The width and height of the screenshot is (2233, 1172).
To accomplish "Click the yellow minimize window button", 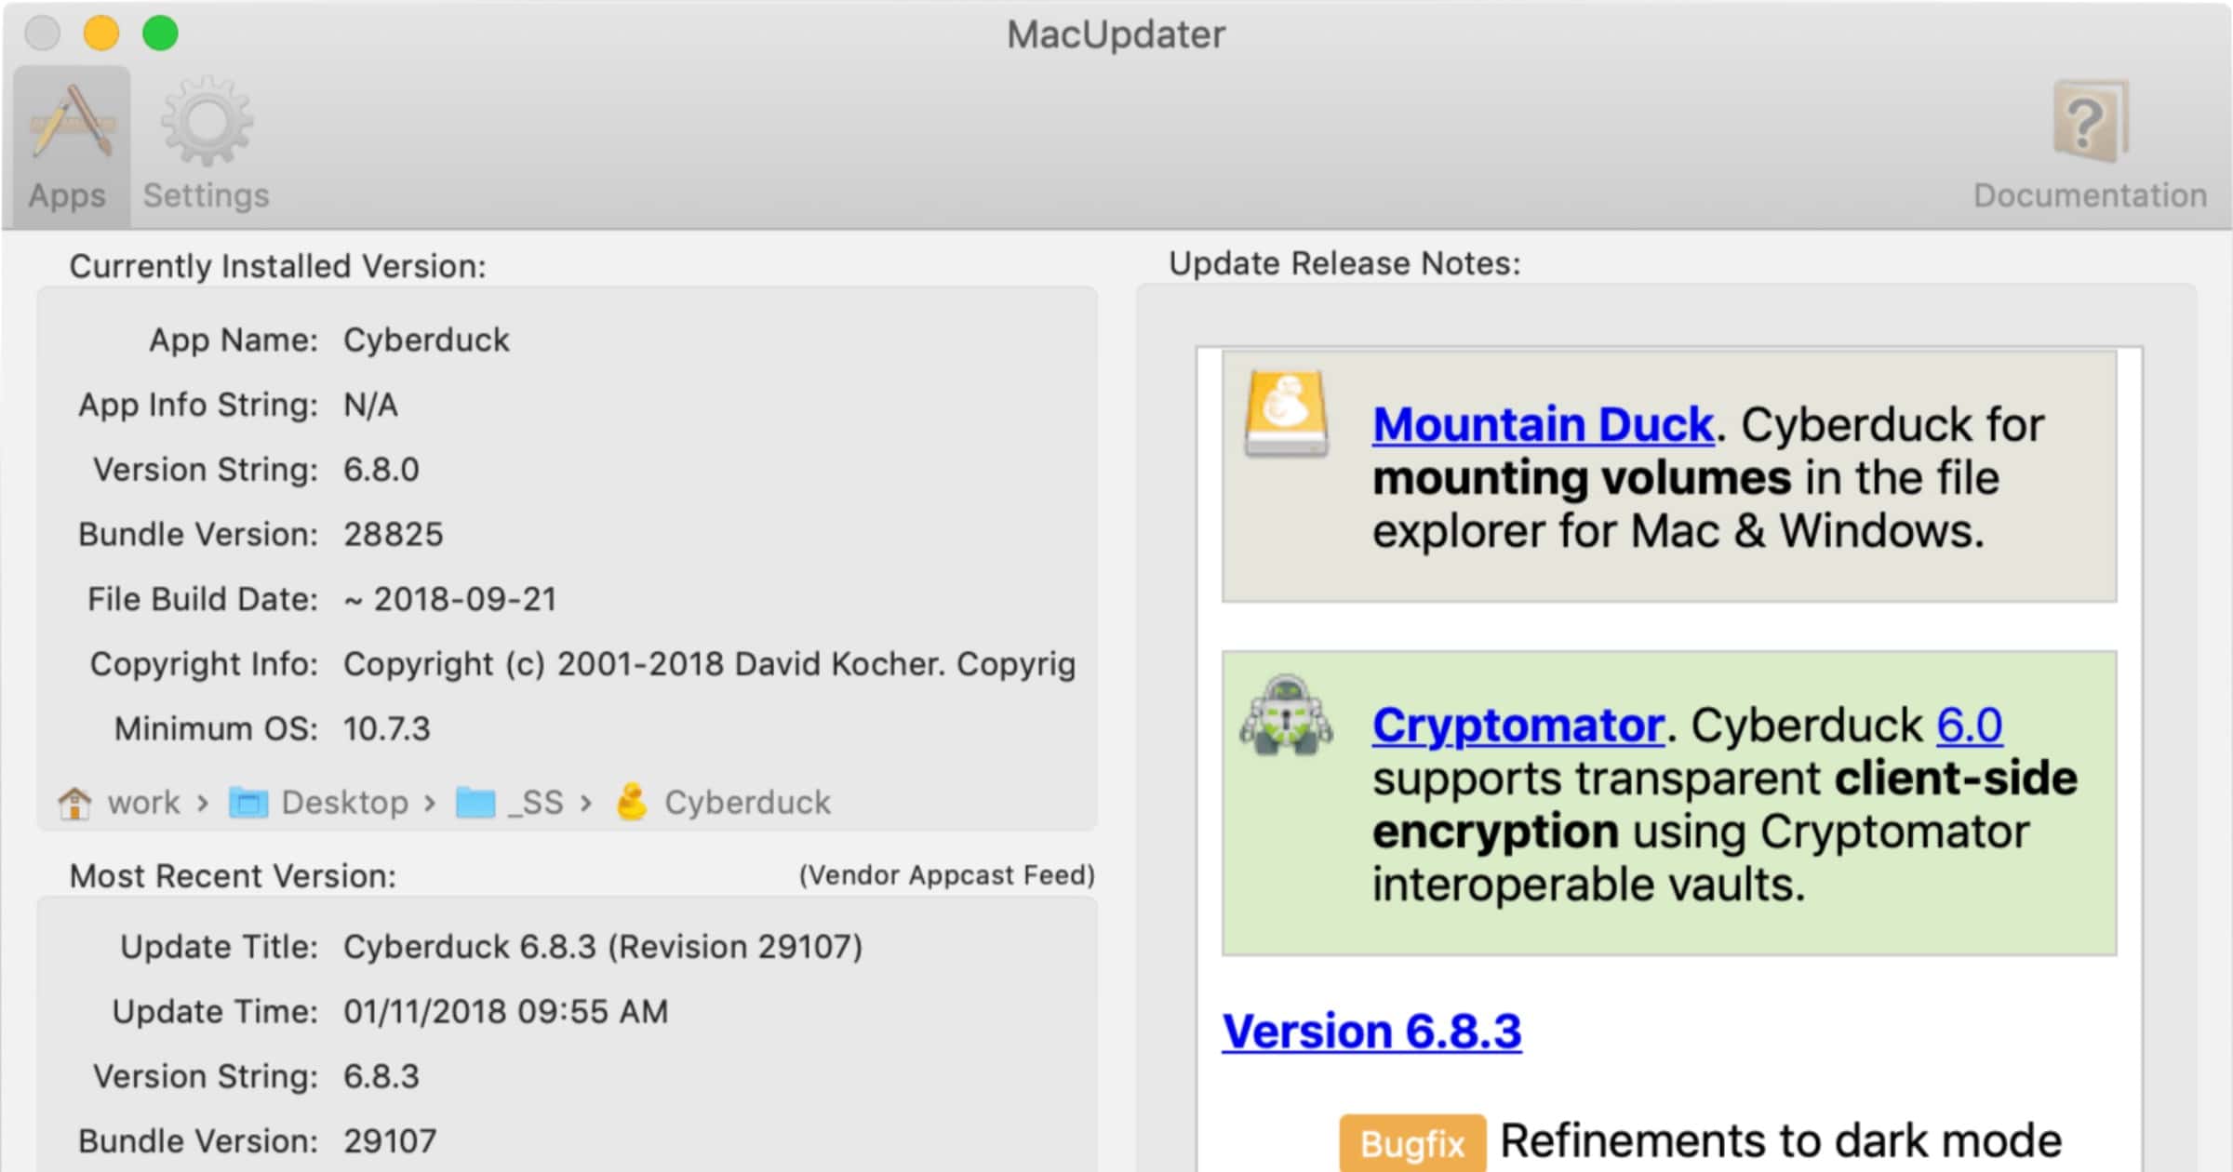I will click(100, 33).
